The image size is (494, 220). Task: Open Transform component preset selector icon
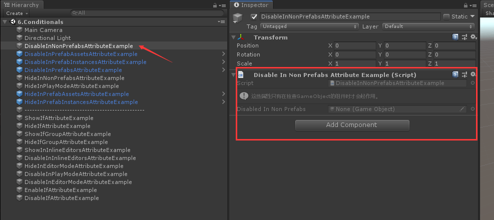(464, 37)
